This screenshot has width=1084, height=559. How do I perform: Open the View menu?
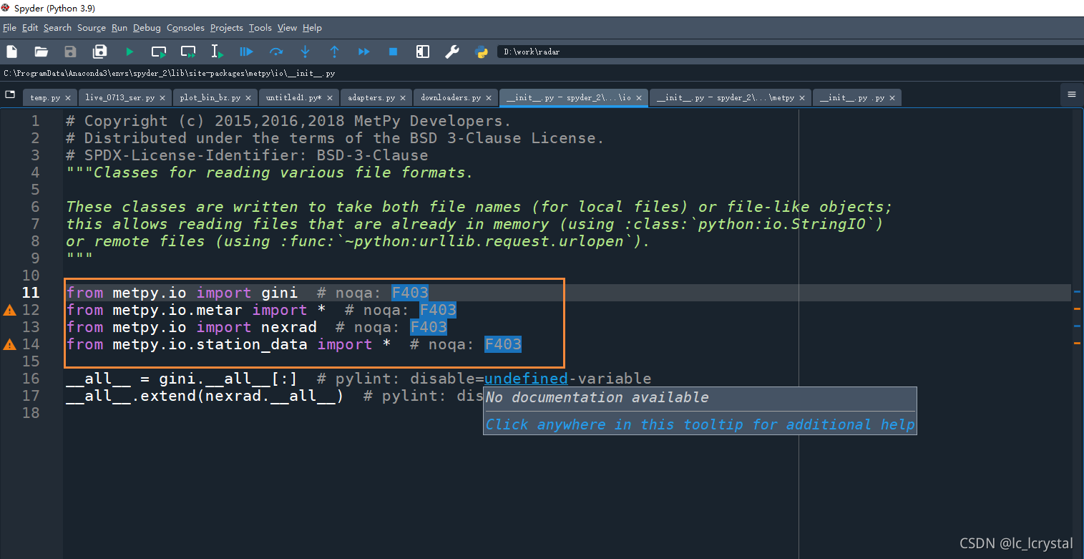click(x=287, y=28)
